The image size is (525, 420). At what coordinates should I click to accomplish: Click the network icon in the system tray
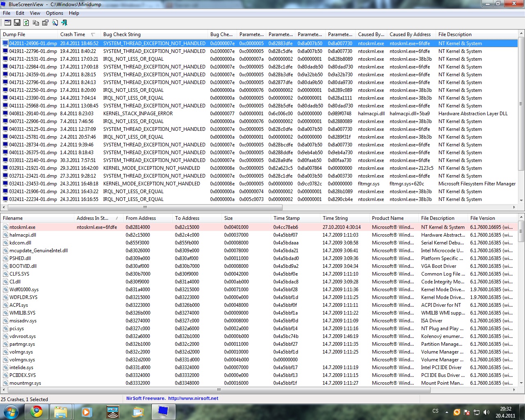coord(477,412)
